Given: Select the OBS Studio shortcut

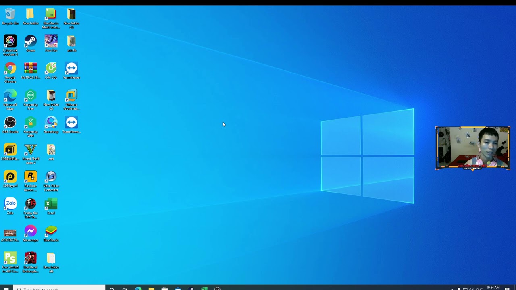Looking at the screenshot, I should point(10,125).
